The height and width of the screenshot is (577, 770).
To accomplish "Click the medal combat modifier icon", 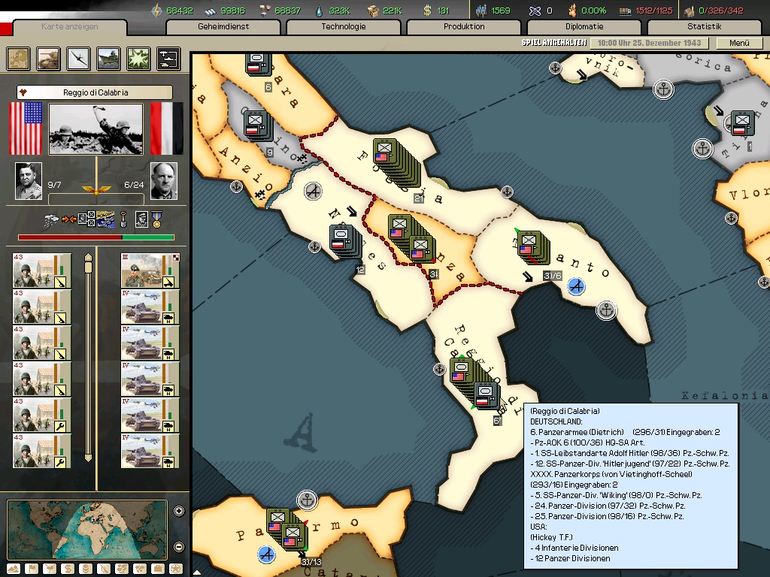I will pyautogui.click(x=156, y=219).
